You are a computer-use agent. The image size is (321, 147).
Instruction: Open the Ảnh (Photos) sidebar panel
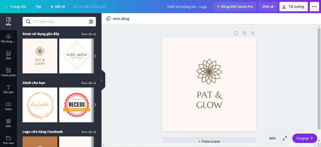(x=8, y=55)
